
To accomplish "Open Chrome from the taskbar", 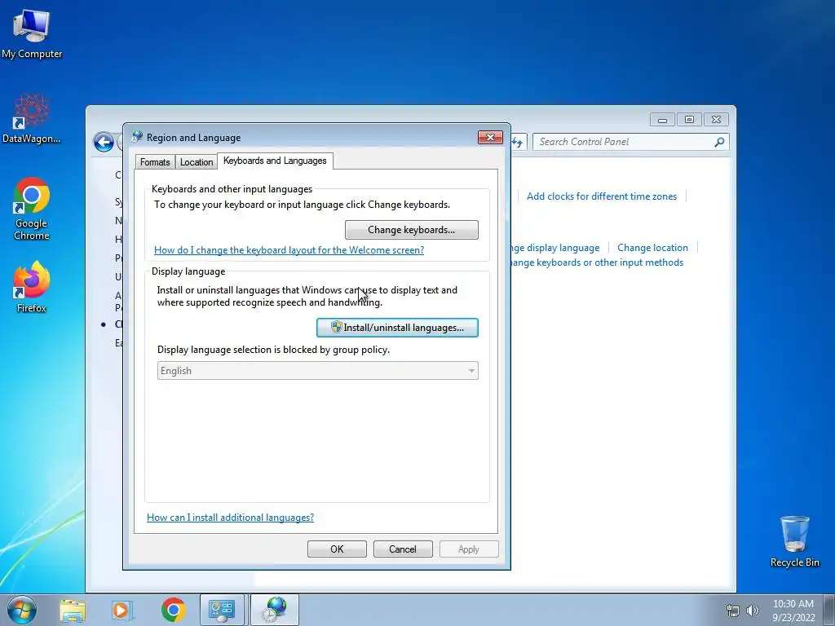I will 173,610.
